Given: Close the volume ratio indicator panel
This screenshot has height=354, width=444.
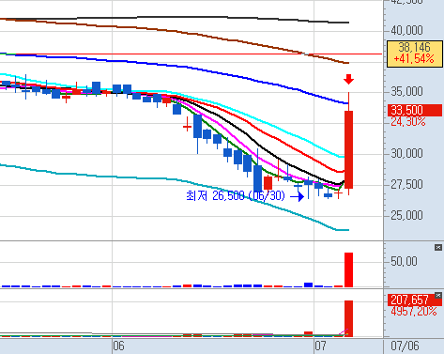Looking at the screenshot, I should click(x=438, y=248).
